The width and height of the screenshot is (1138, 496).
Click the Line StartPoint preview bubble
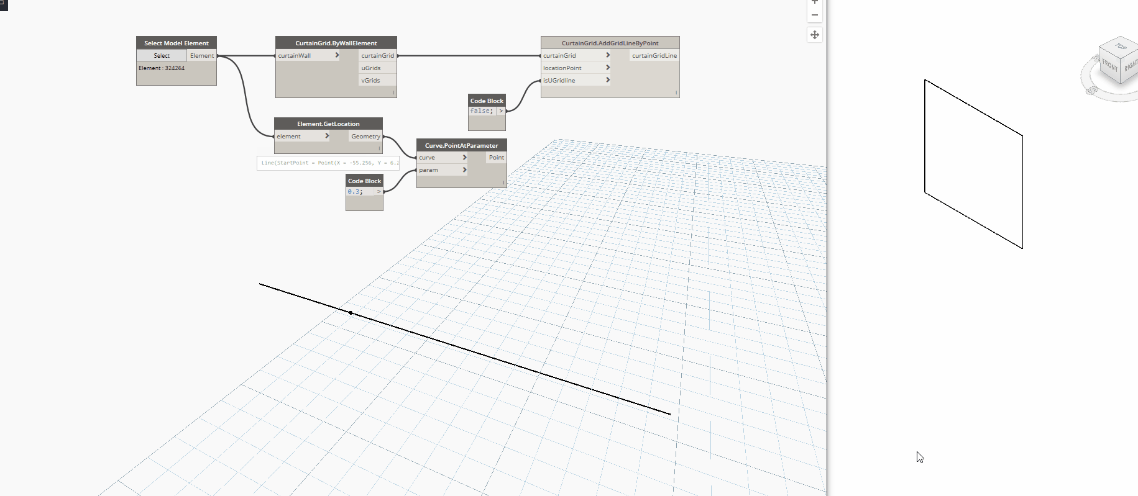pyautogui.click(x=328, y=163)
